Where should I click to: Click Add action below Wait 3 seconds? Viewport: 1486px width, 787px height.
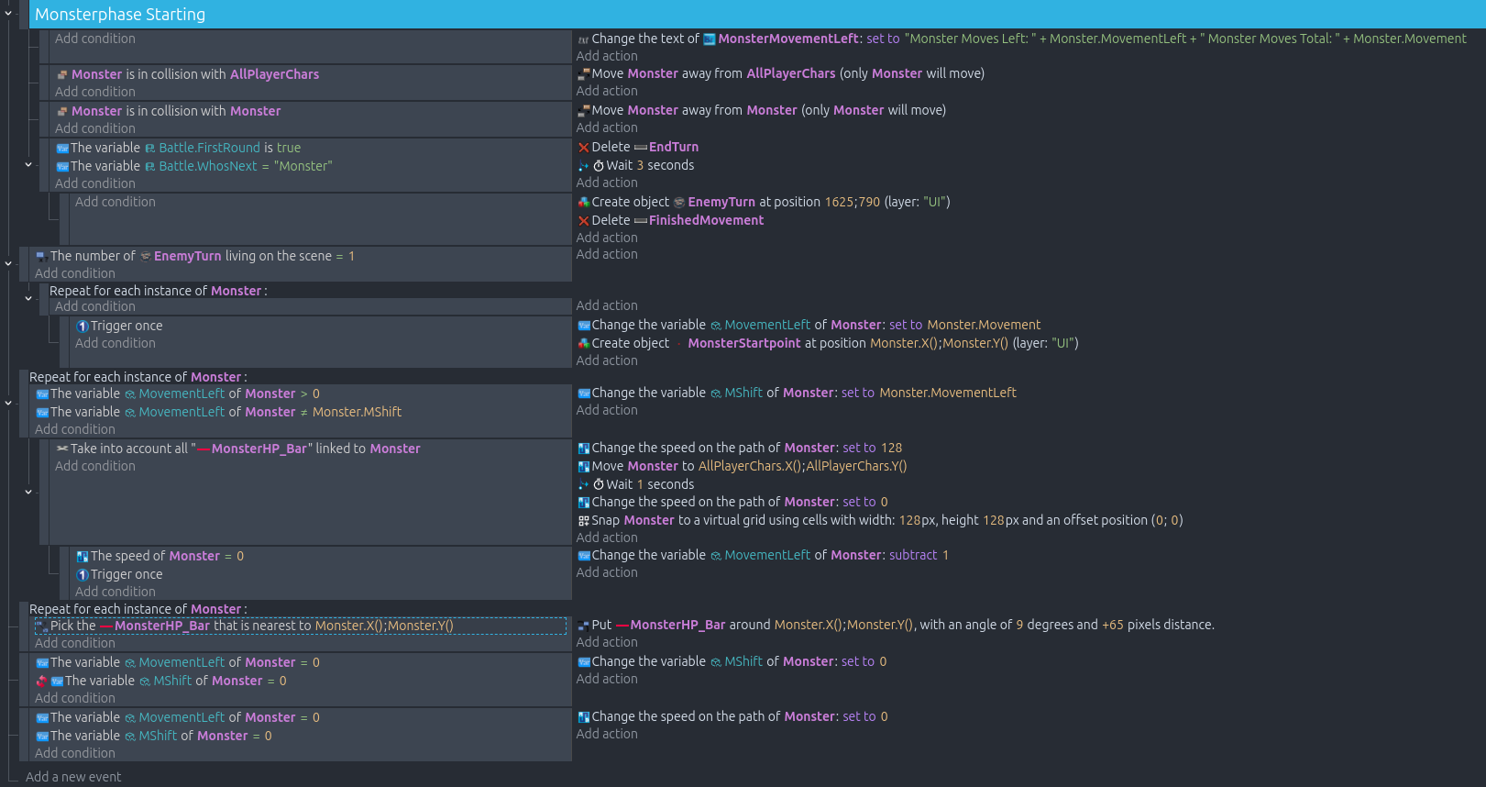[x=607, y=183]
